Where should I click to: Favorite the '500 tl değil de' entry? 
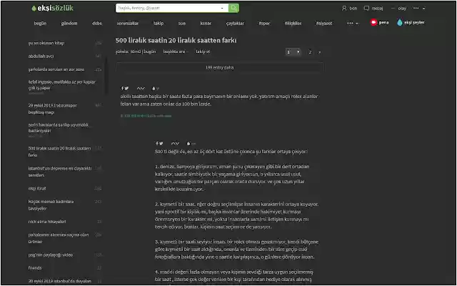click(189, 144)
